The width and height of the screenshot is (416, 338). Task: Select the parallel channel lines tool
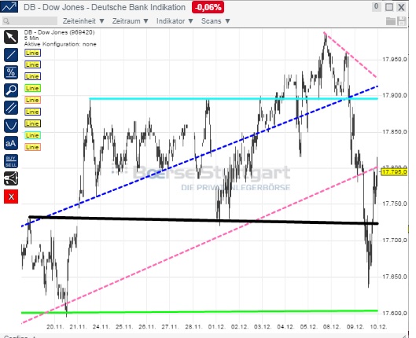11,108
